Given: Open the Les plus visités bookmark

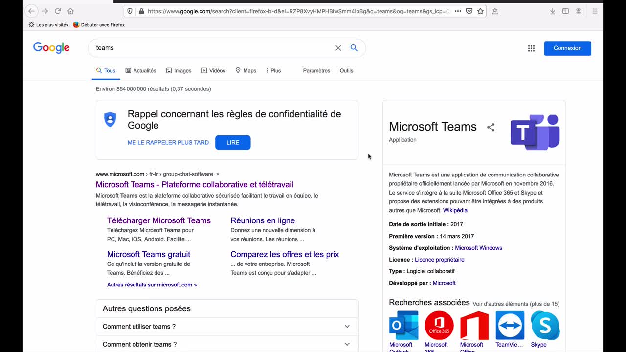Looking at the screenshot, I should click(48, 25).
